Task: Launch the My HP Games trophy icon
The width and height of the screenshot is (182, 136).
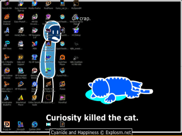Action: point(35,57)
